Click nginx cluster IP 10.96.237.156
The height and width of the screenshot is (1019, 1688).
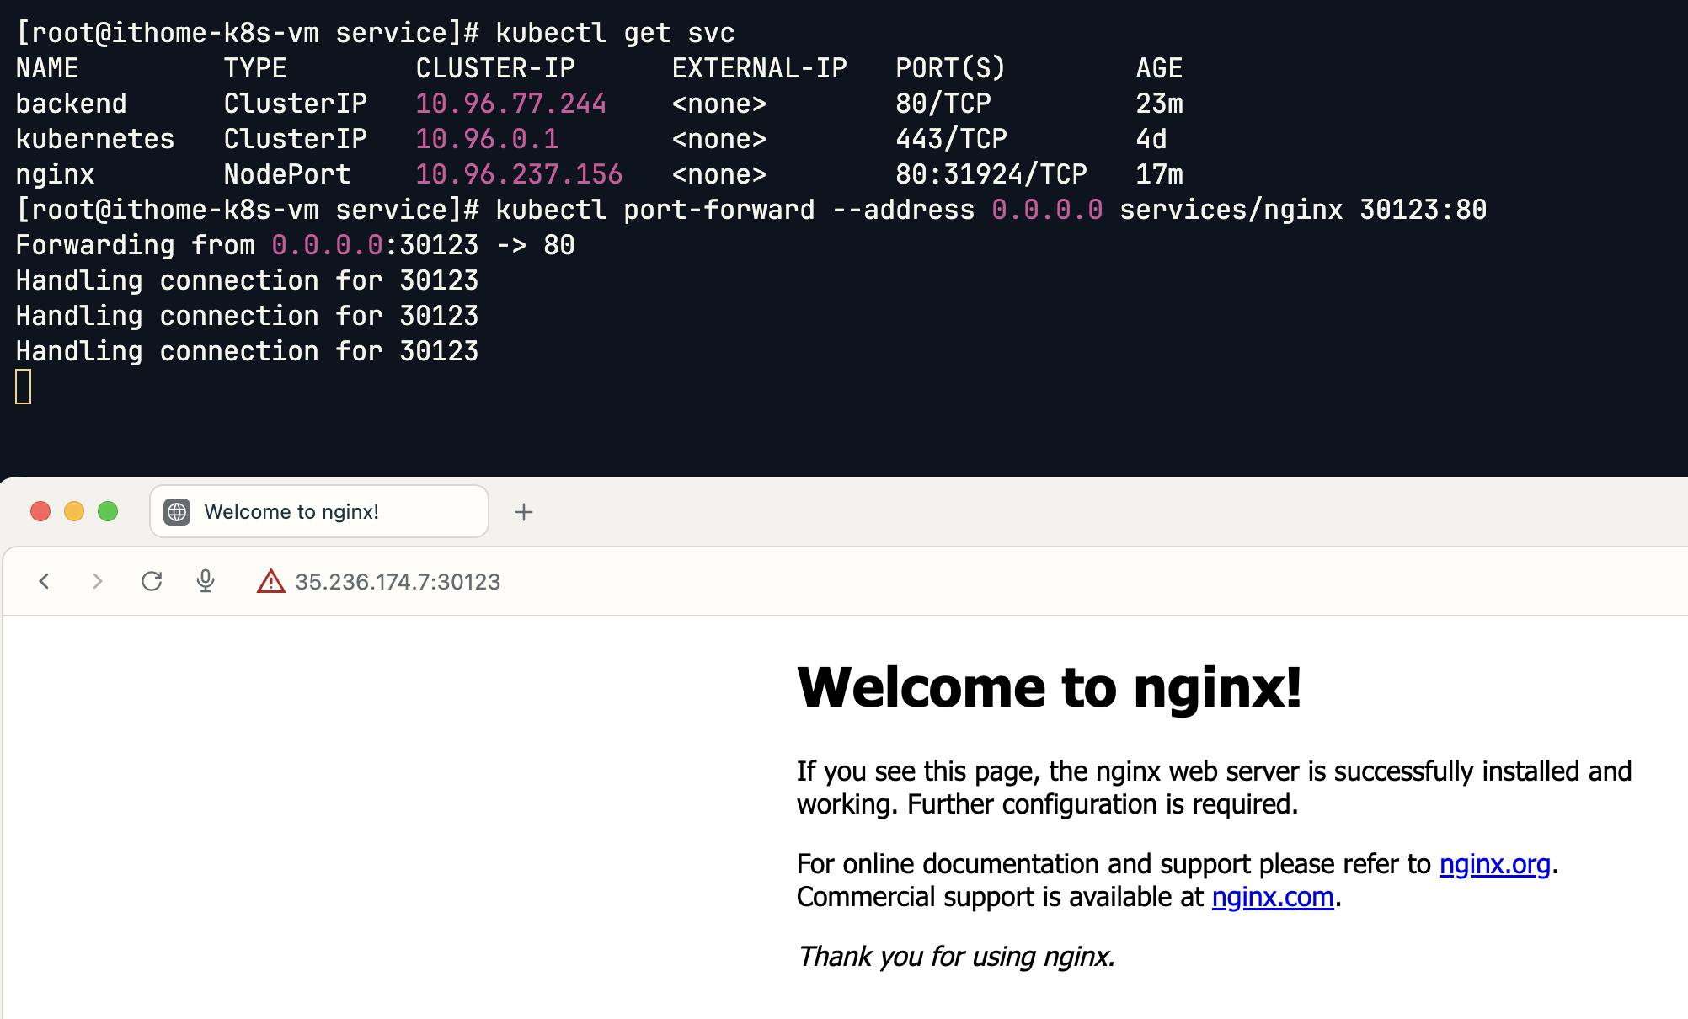point(519,174)
